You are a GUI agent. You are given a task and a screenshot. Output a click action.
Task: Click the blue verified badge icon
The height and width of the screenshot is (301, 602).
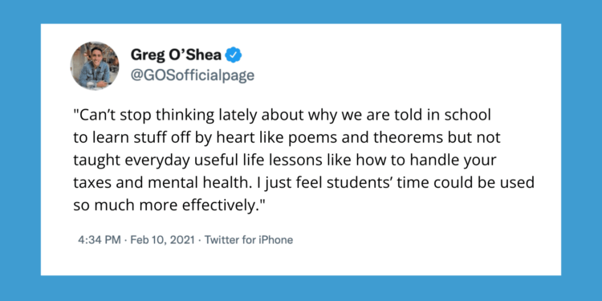(234, 55)
